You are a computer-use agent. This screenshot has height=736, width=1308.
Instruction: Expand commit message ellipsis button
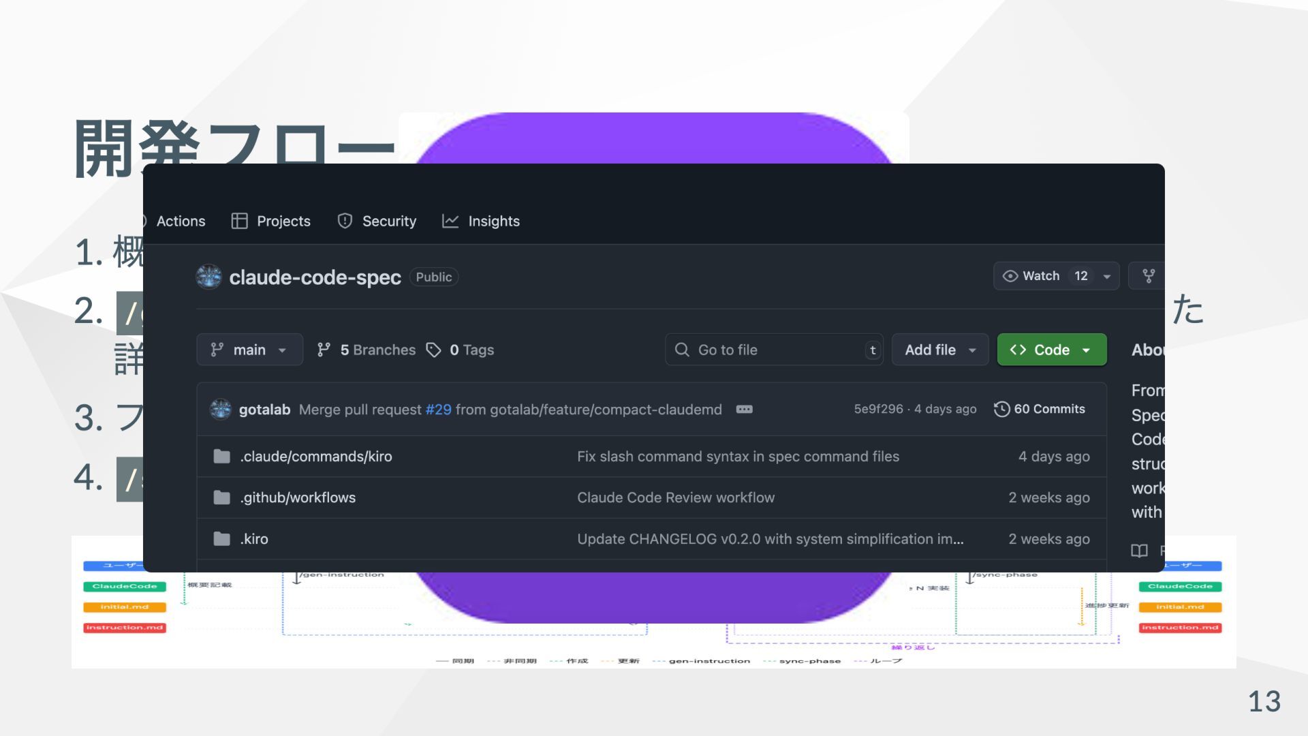click(744, 410)
